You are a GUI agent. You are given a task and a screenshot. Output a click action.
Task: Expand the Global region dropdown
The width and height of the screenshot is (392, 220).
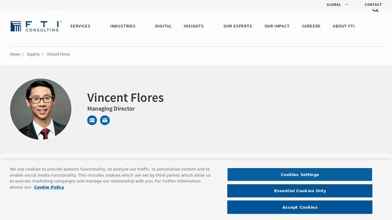coord(337,4)
